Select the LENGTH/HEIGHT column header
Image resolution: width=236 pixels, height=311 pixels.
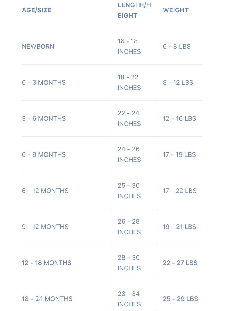[x=134, y=10]
